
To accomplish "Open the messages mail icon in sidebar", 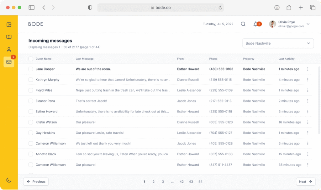I will click(9, 62).
